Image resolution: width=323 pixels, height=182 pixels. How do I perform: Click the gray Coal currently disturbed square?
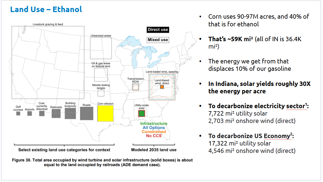42,113
